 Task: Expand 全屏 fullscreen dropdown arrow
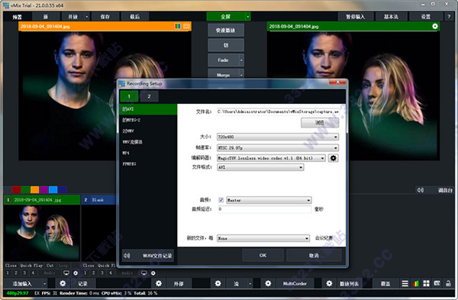click(247, 17)
